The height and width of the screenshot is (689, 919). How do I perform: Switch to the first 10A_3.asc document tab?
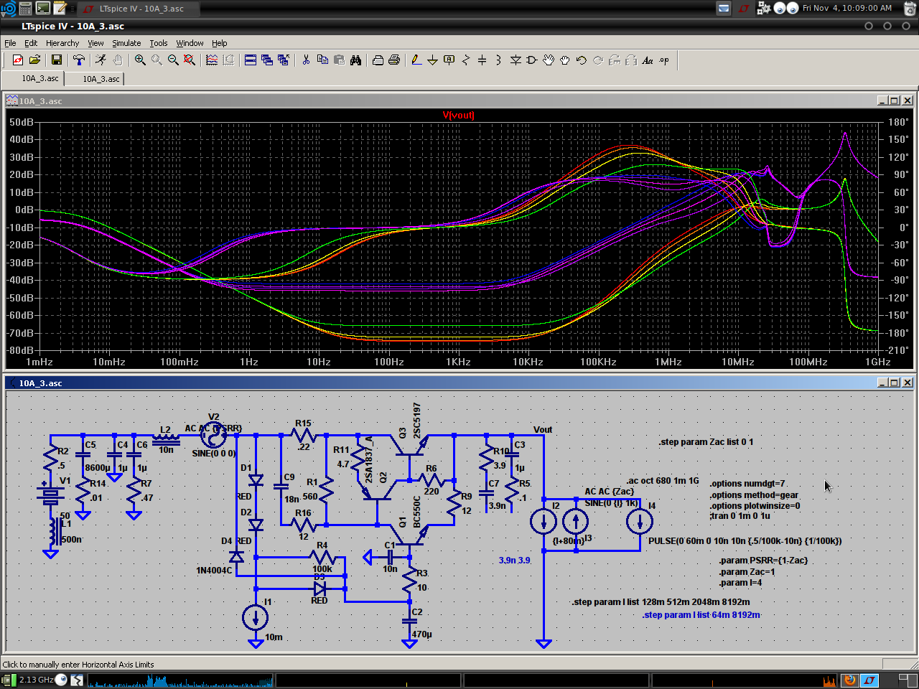33,78
